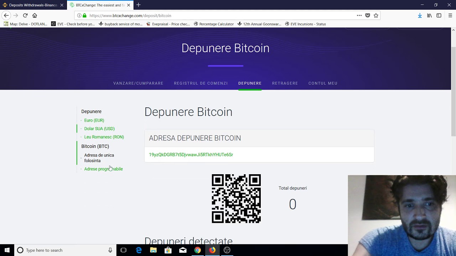Click the URL address bar
Screen dimensions: 456x256
pyautogui.click(x=214, y=16)
